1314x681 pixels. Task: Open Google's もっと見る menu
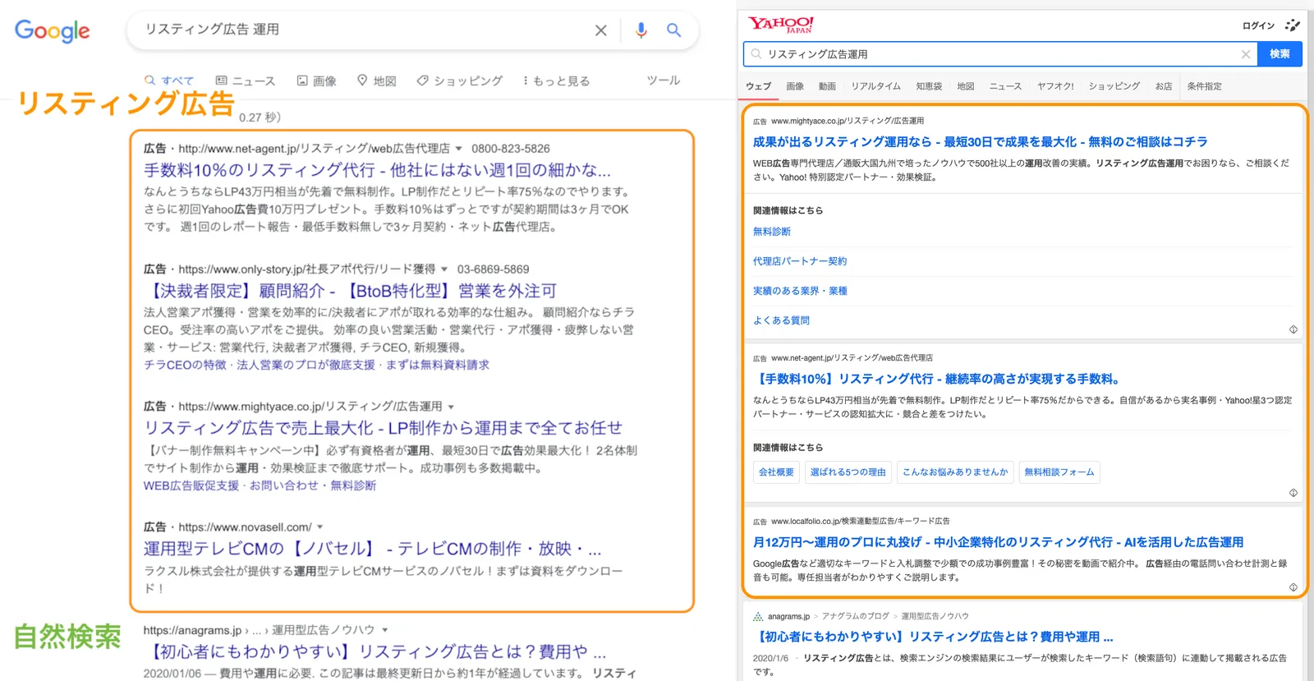(556, 81)
